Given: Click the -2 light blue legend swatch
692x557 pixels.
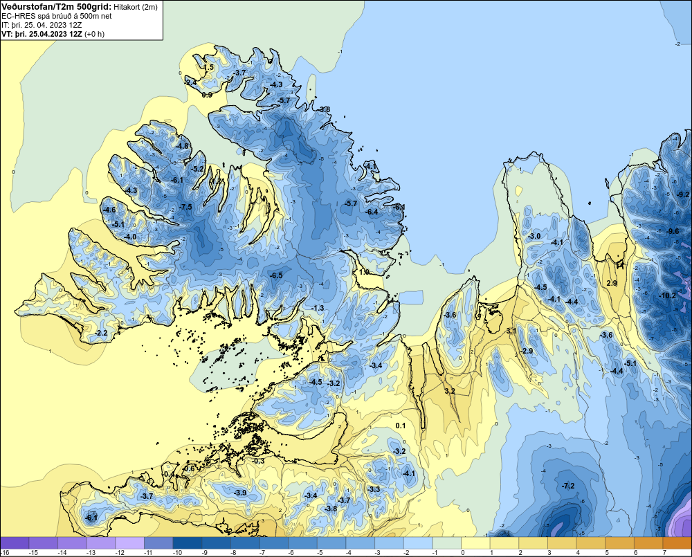Looking at the screenshot, I should pos(418,543).
